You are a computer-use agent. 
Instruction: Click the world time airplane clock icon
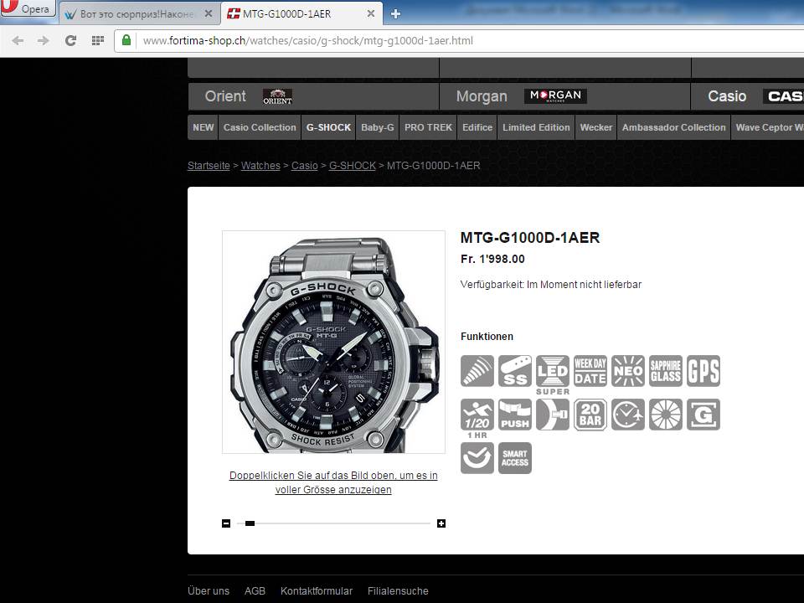tap(628, 415)
